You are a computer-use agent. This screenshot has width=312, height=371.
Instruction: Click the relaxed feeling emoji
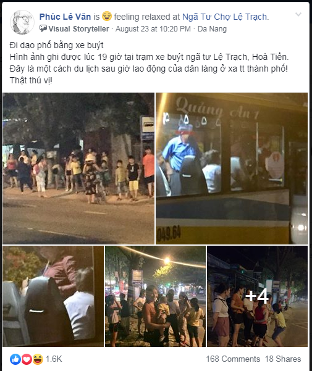click(x=107, y=16)
